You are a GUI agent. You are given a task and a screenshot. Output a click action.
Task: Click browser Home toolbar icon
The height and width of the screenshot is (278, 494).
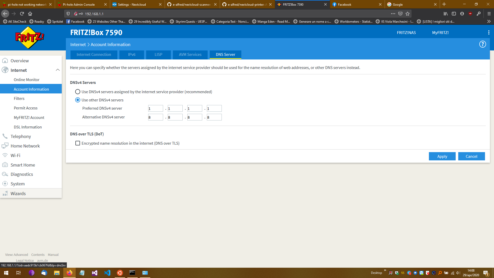[30, 14]
